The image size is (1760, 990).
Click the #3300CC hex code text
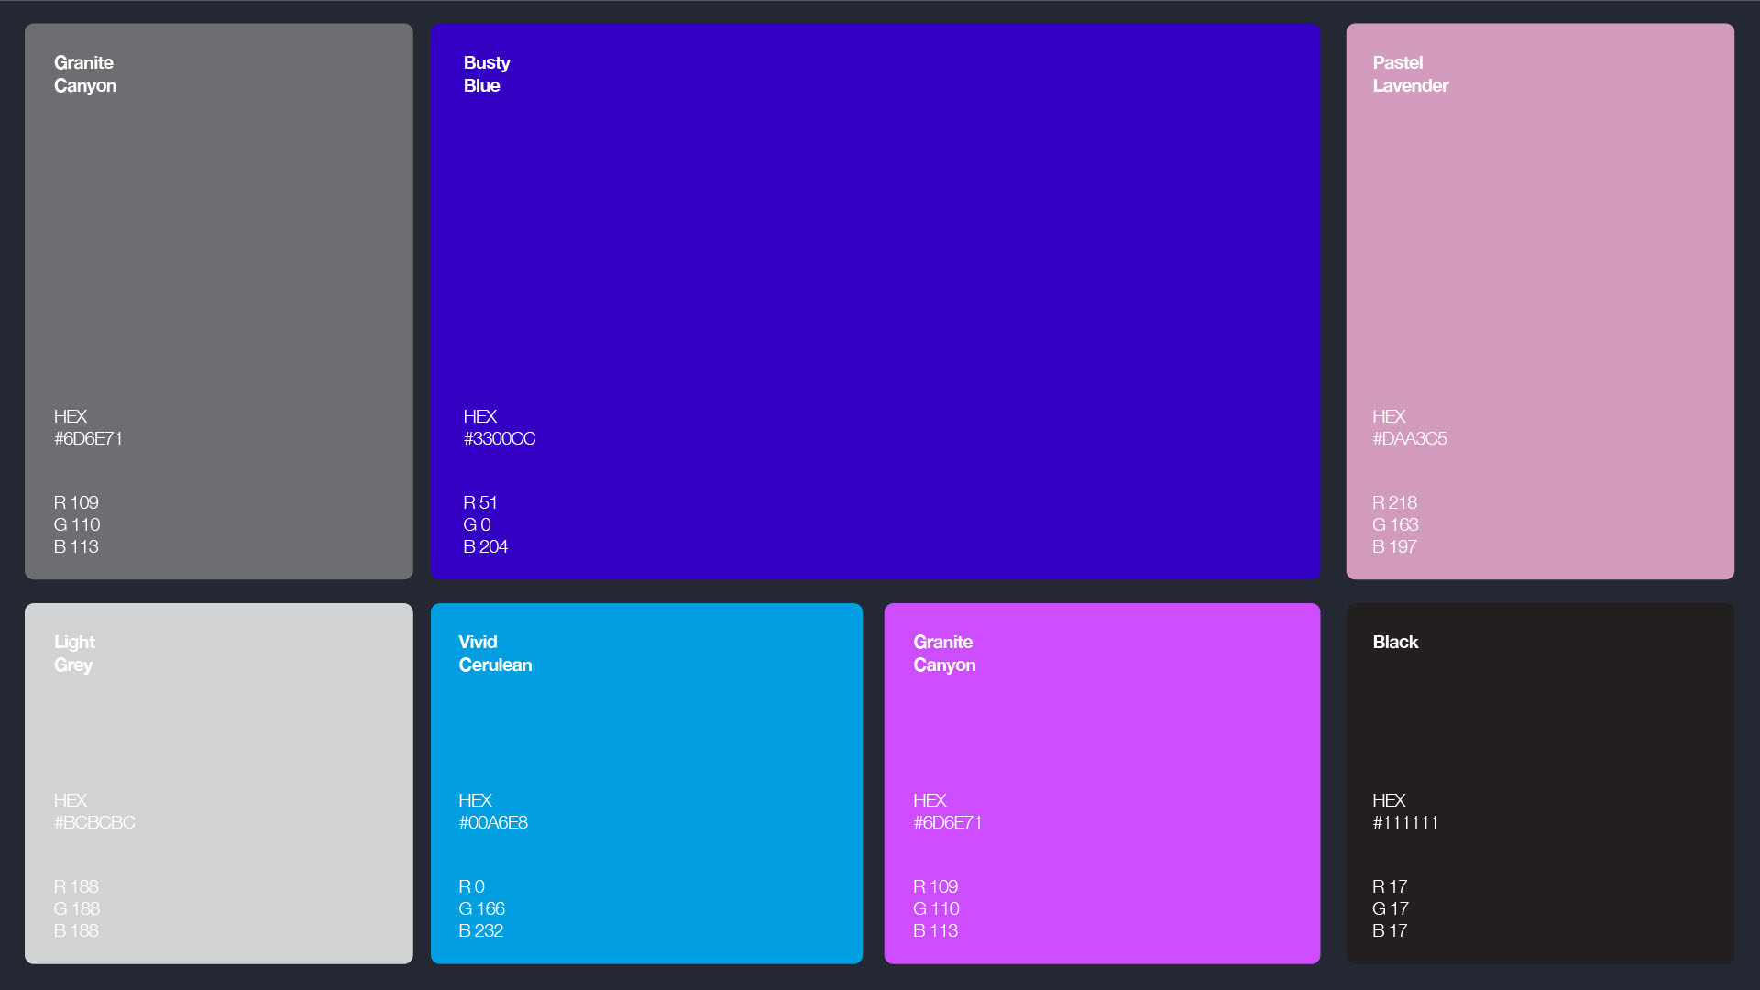[500, 439]
